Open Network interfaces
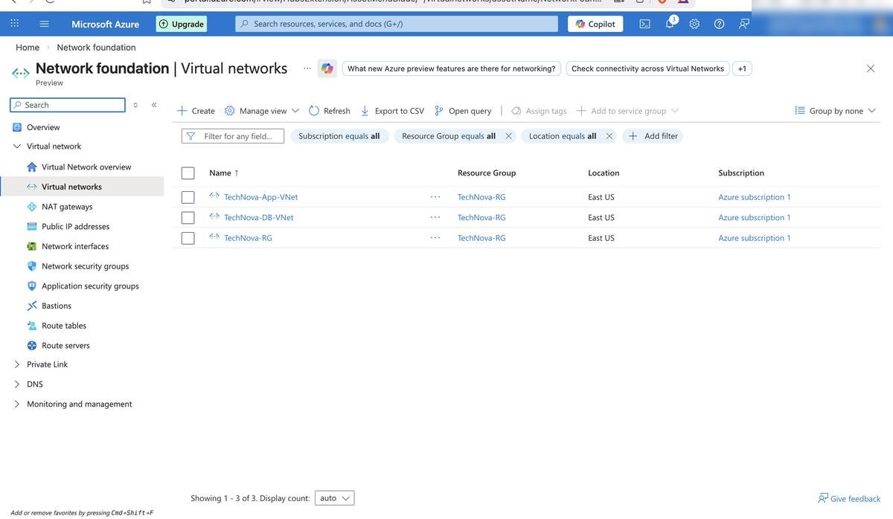Image resolution: width=893 pixels, height=519 pixels. [75, 246]
